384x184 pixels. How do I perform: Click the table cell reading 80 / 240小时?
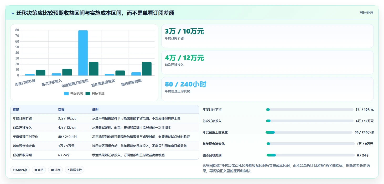68,137
